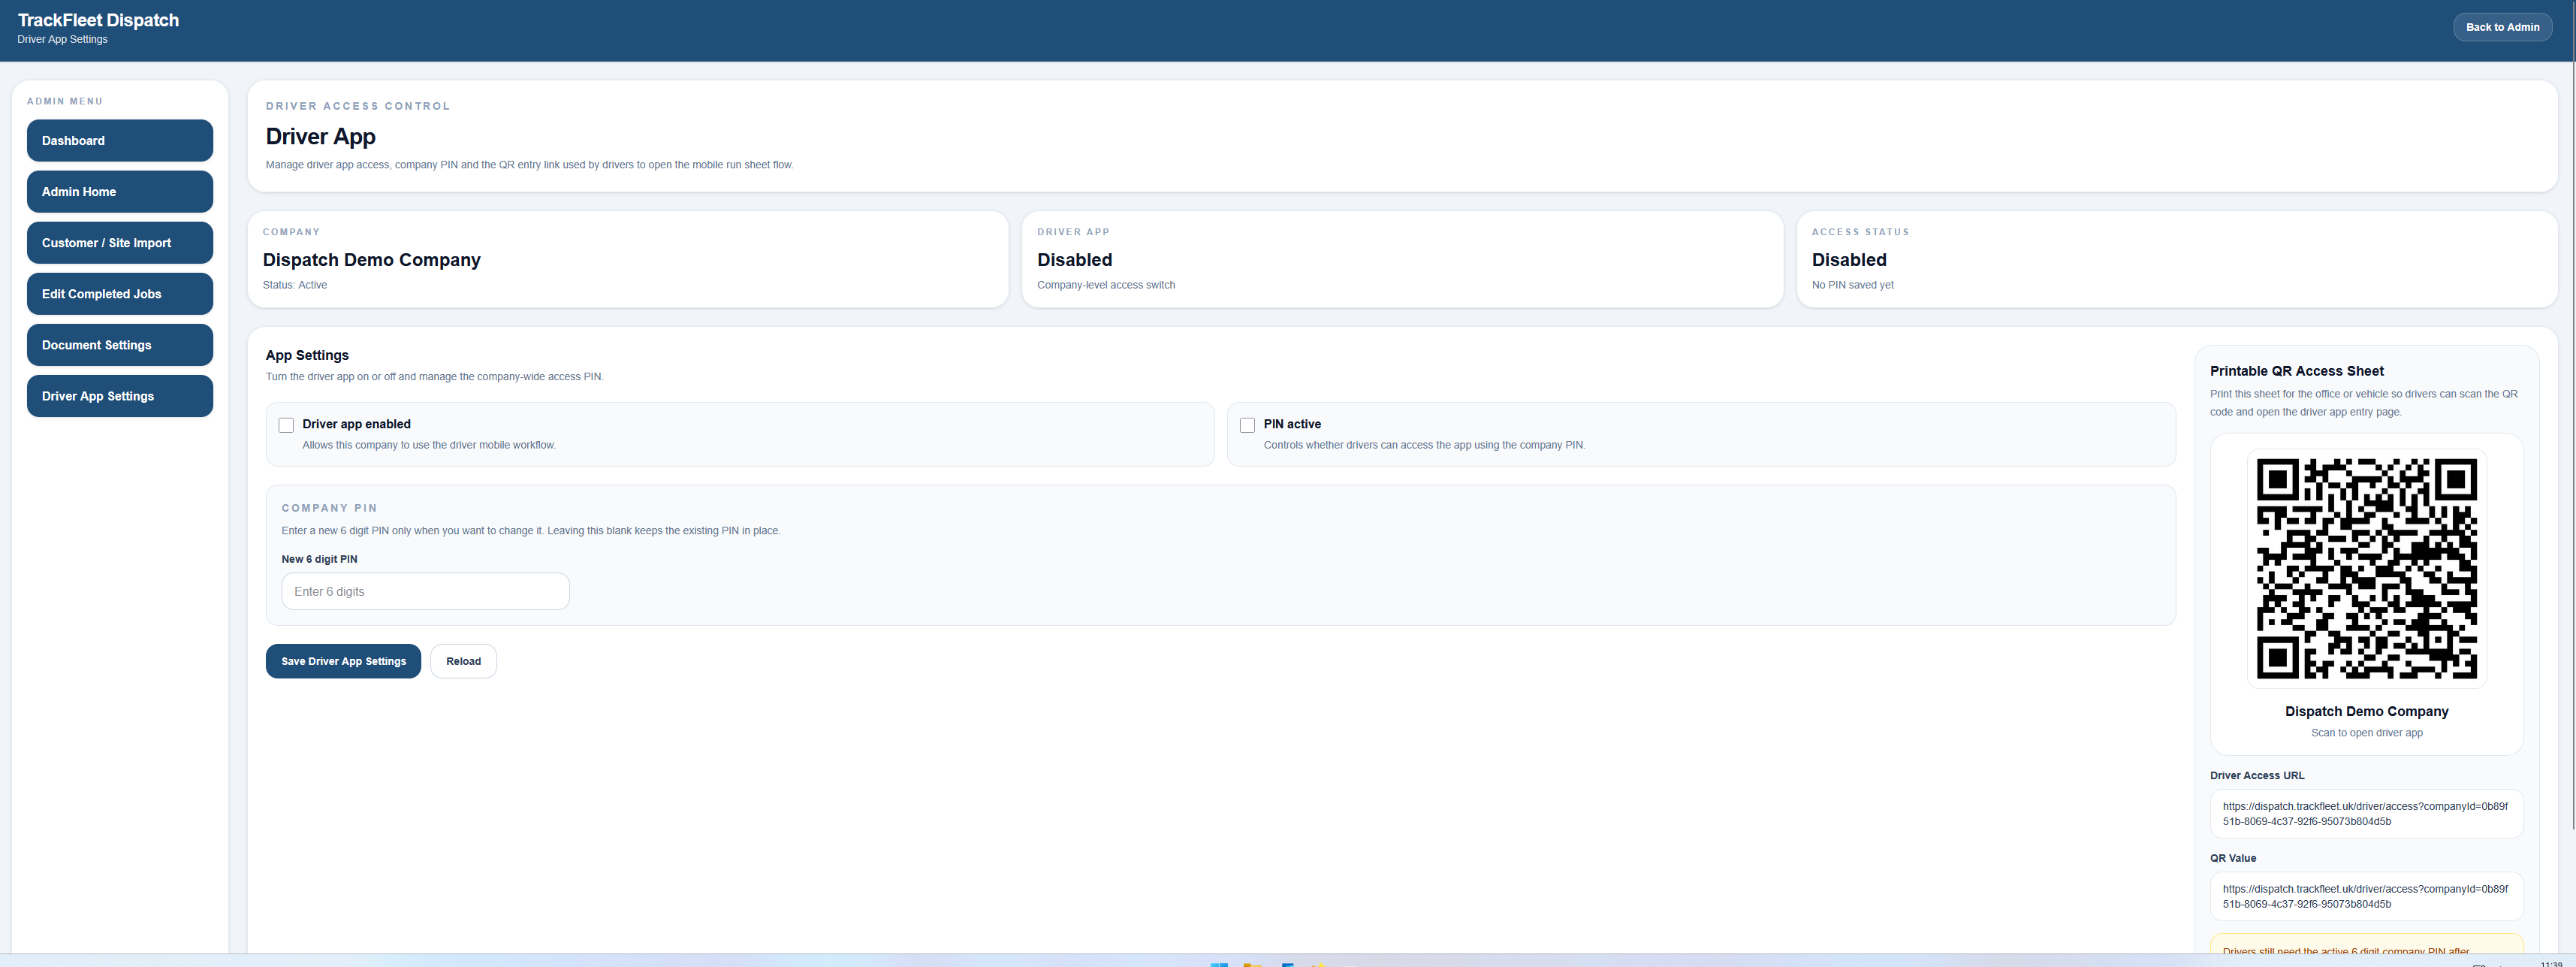Enable the Driver app enabled checkbox
Viewport: 2576px width, 967px height.
coord(286,425)
